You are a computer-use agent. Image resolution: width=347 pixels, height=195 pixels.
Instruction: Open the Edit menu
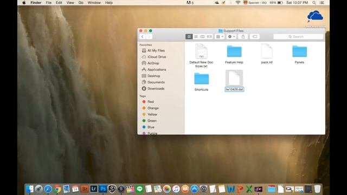(x=59, y=3)
